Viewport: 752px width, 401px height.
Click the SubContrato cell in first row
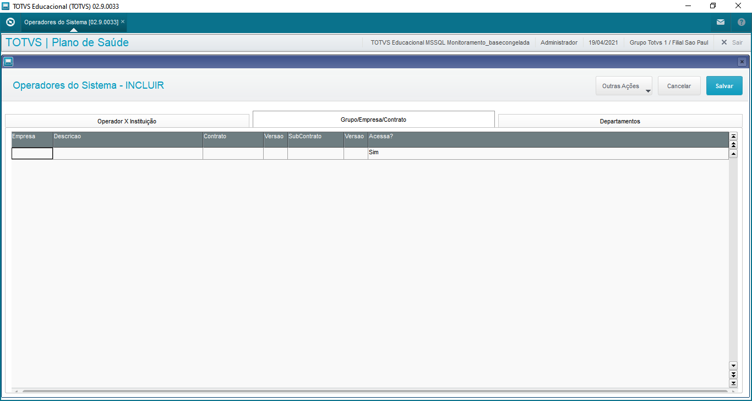(315, 154)
